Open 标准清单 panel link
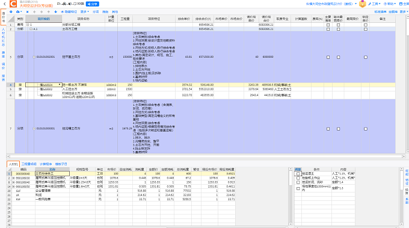The width and height of the screenshot is (409, 228). (380, 12)
